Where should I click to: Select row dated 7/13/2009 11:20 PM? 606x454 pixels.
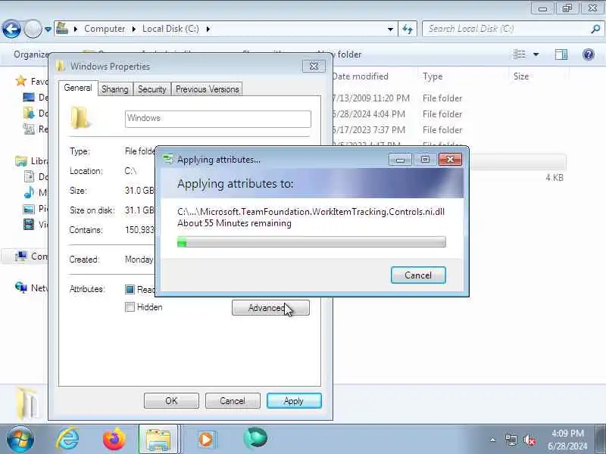pos(449,98)
